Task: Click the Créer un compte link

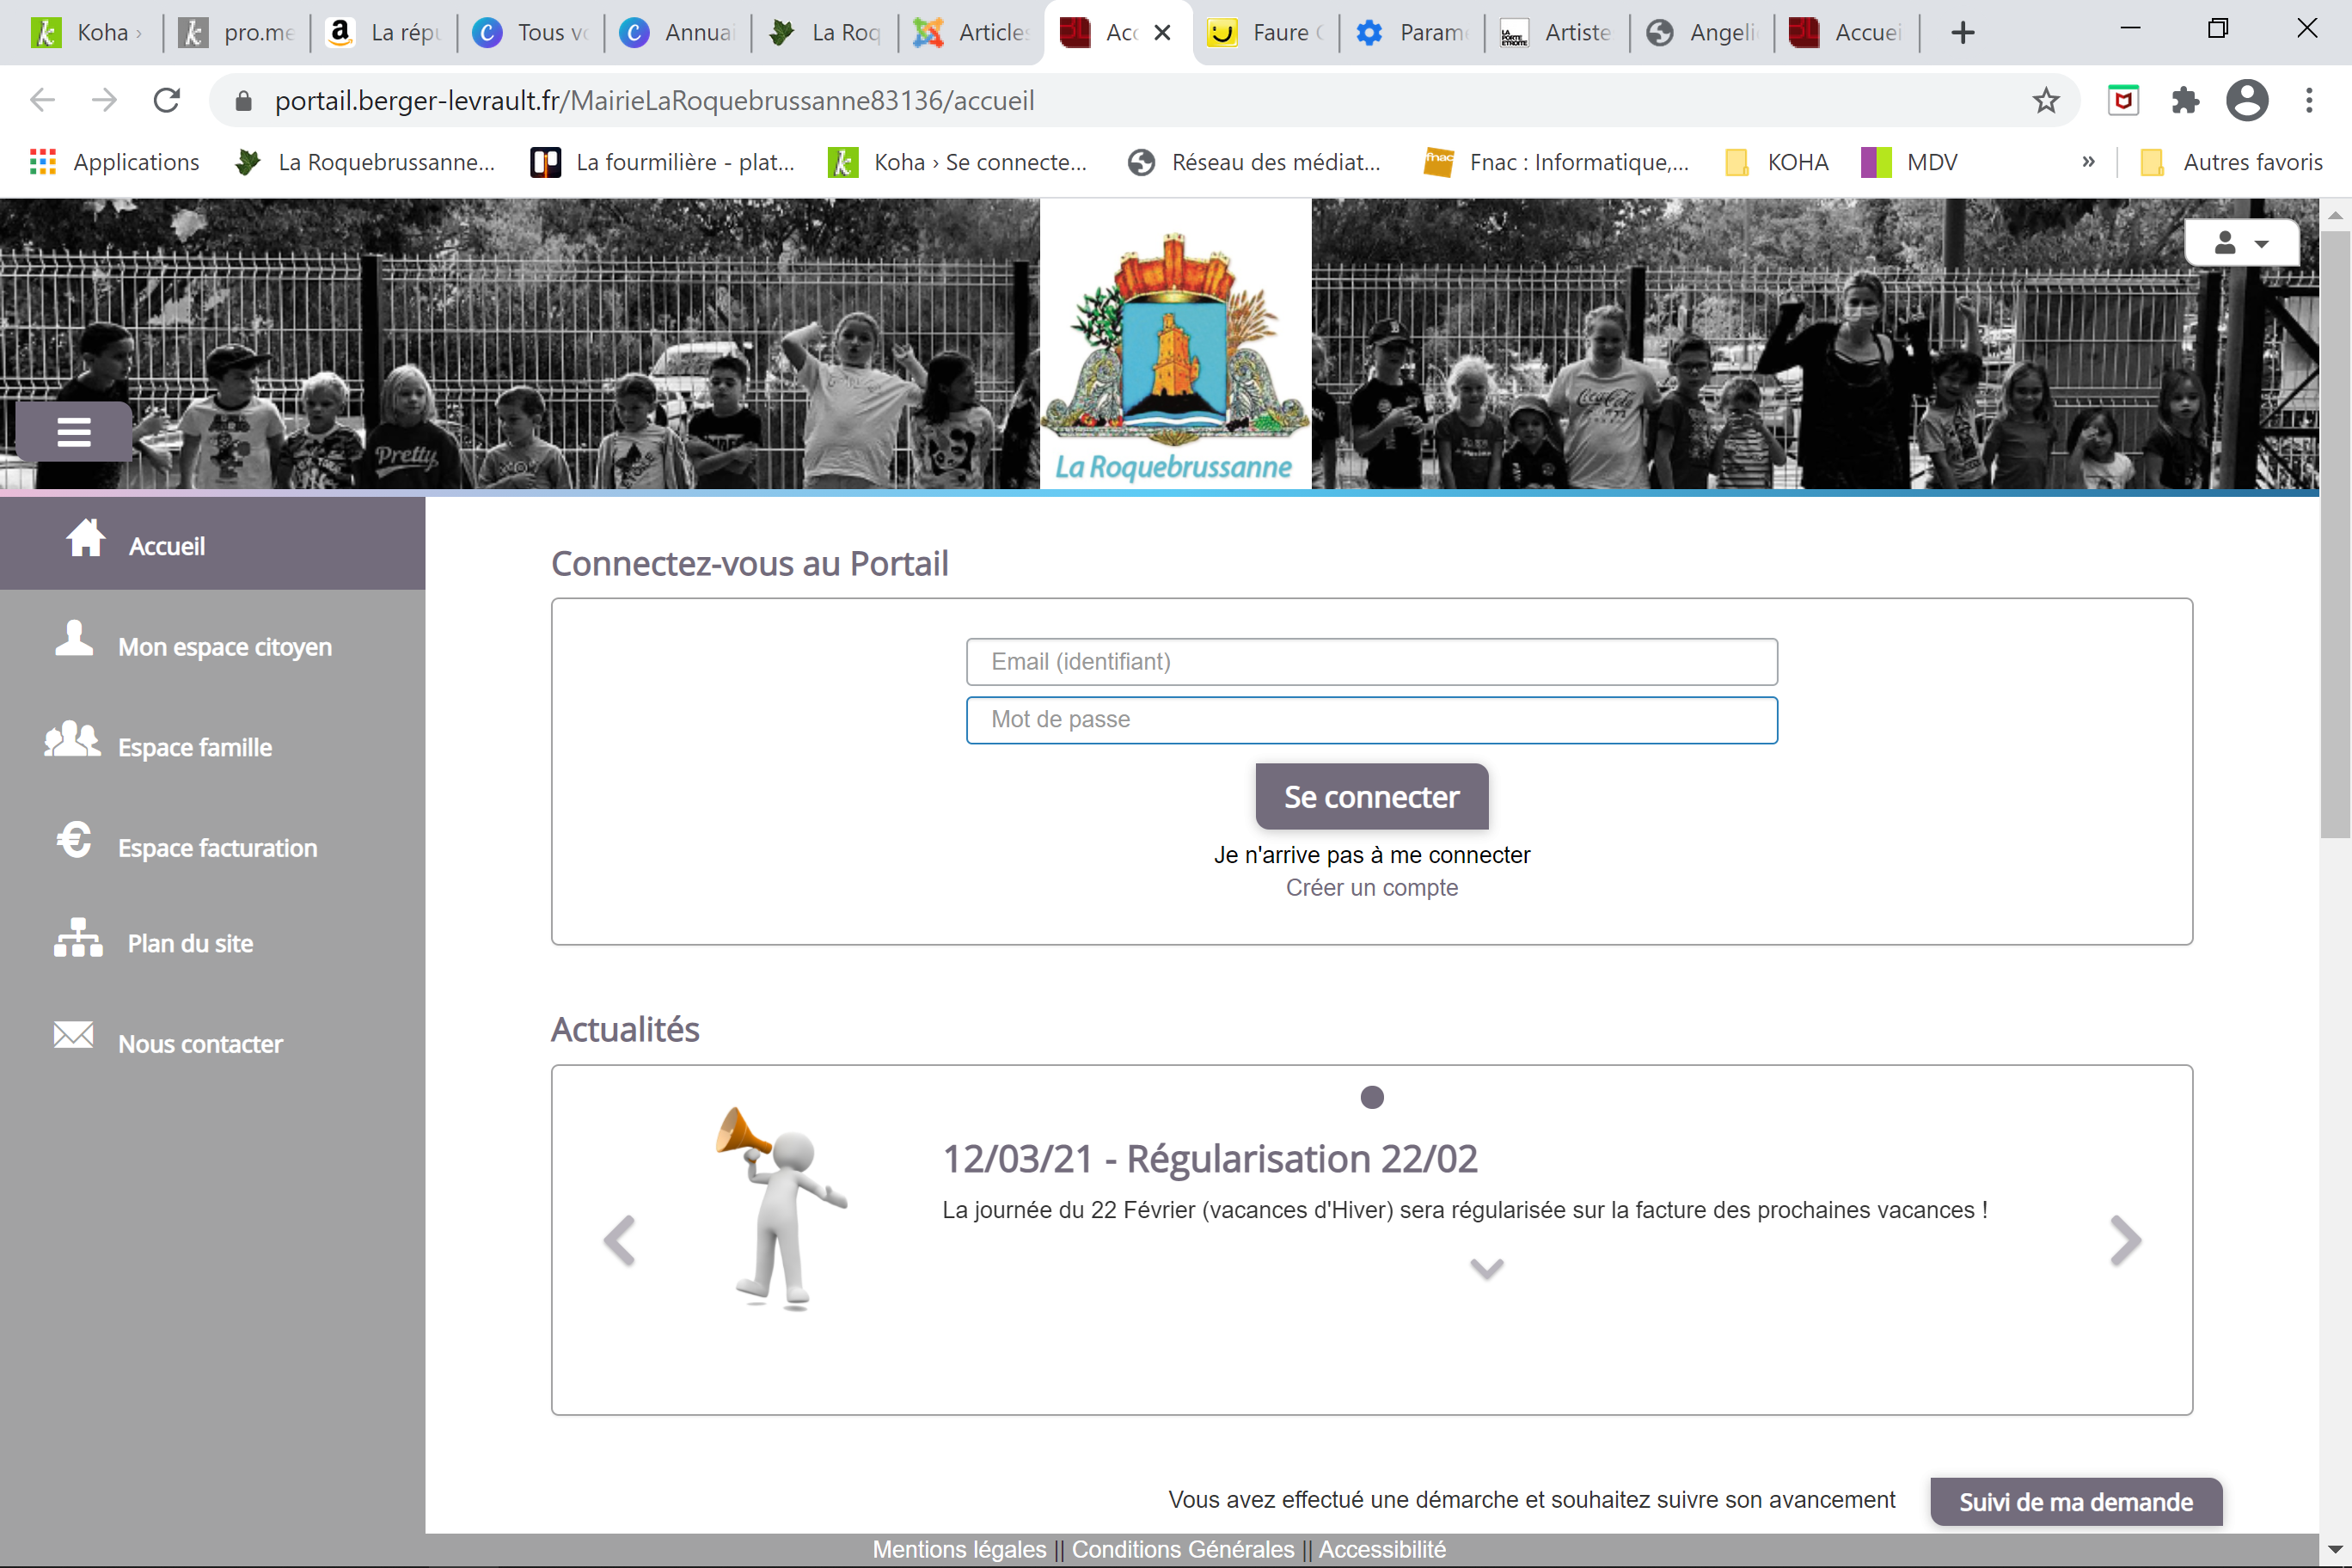Action: coord(1371,888)
